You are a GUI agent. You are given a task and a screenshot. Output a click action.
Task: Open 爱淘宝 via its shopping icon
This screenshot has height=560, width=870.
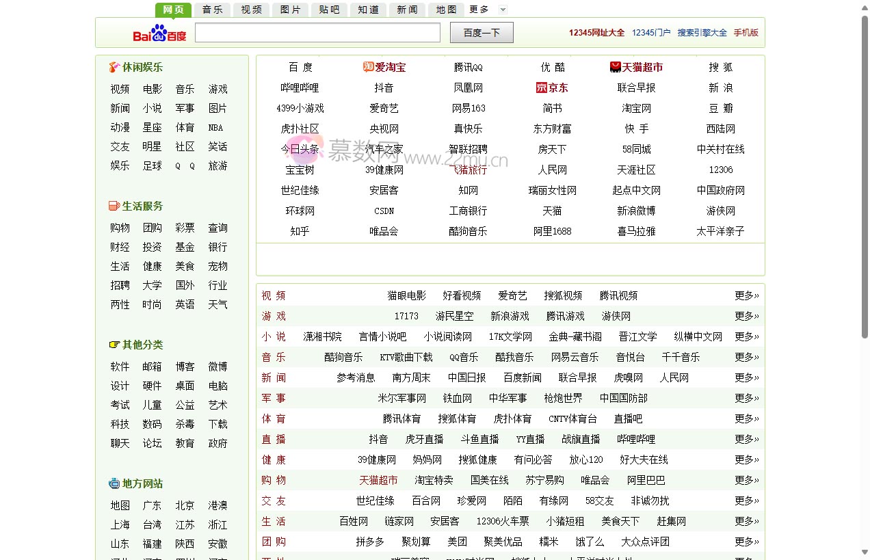(367, 67)
